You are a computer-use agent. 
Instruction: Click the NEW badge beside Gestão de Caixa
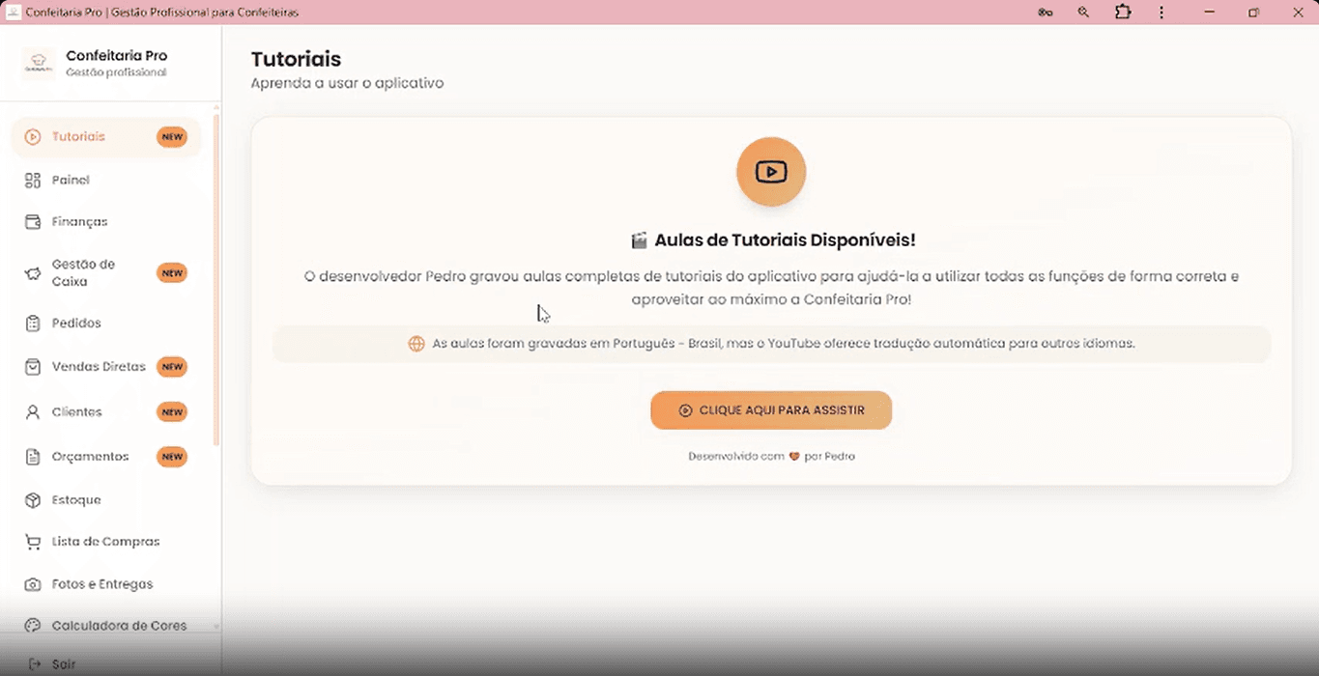point(172,273)
